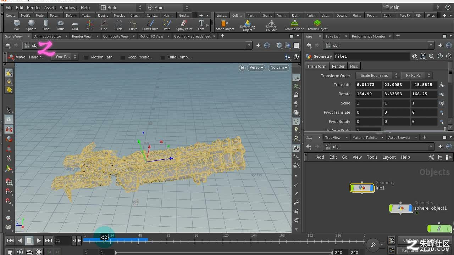Jump to the last frame
The height and width of the screenshot is (255, 454).
coord(49,240)
